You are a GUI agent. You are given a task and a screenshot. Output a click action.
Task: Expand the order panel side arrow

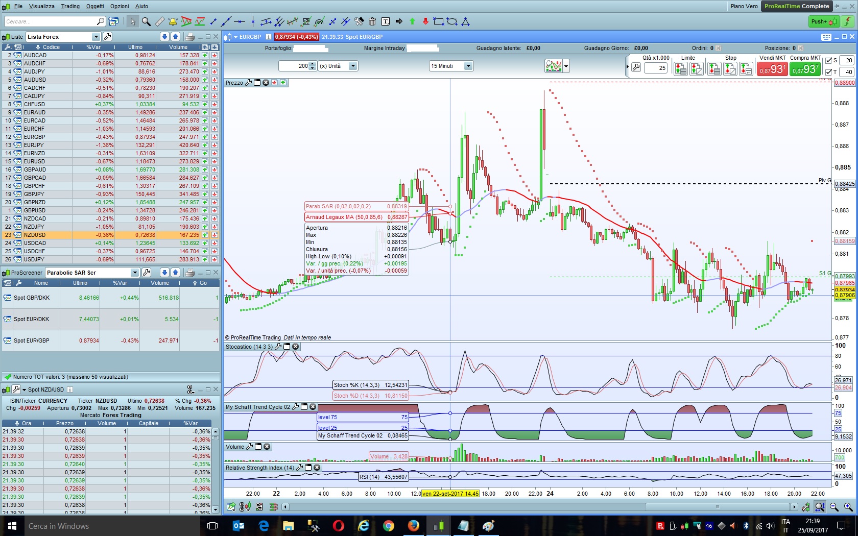[x=628, y=66]
